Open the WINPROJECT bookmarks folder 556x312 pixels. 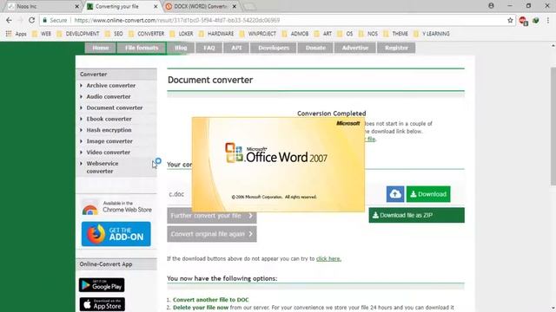point(258,34)
